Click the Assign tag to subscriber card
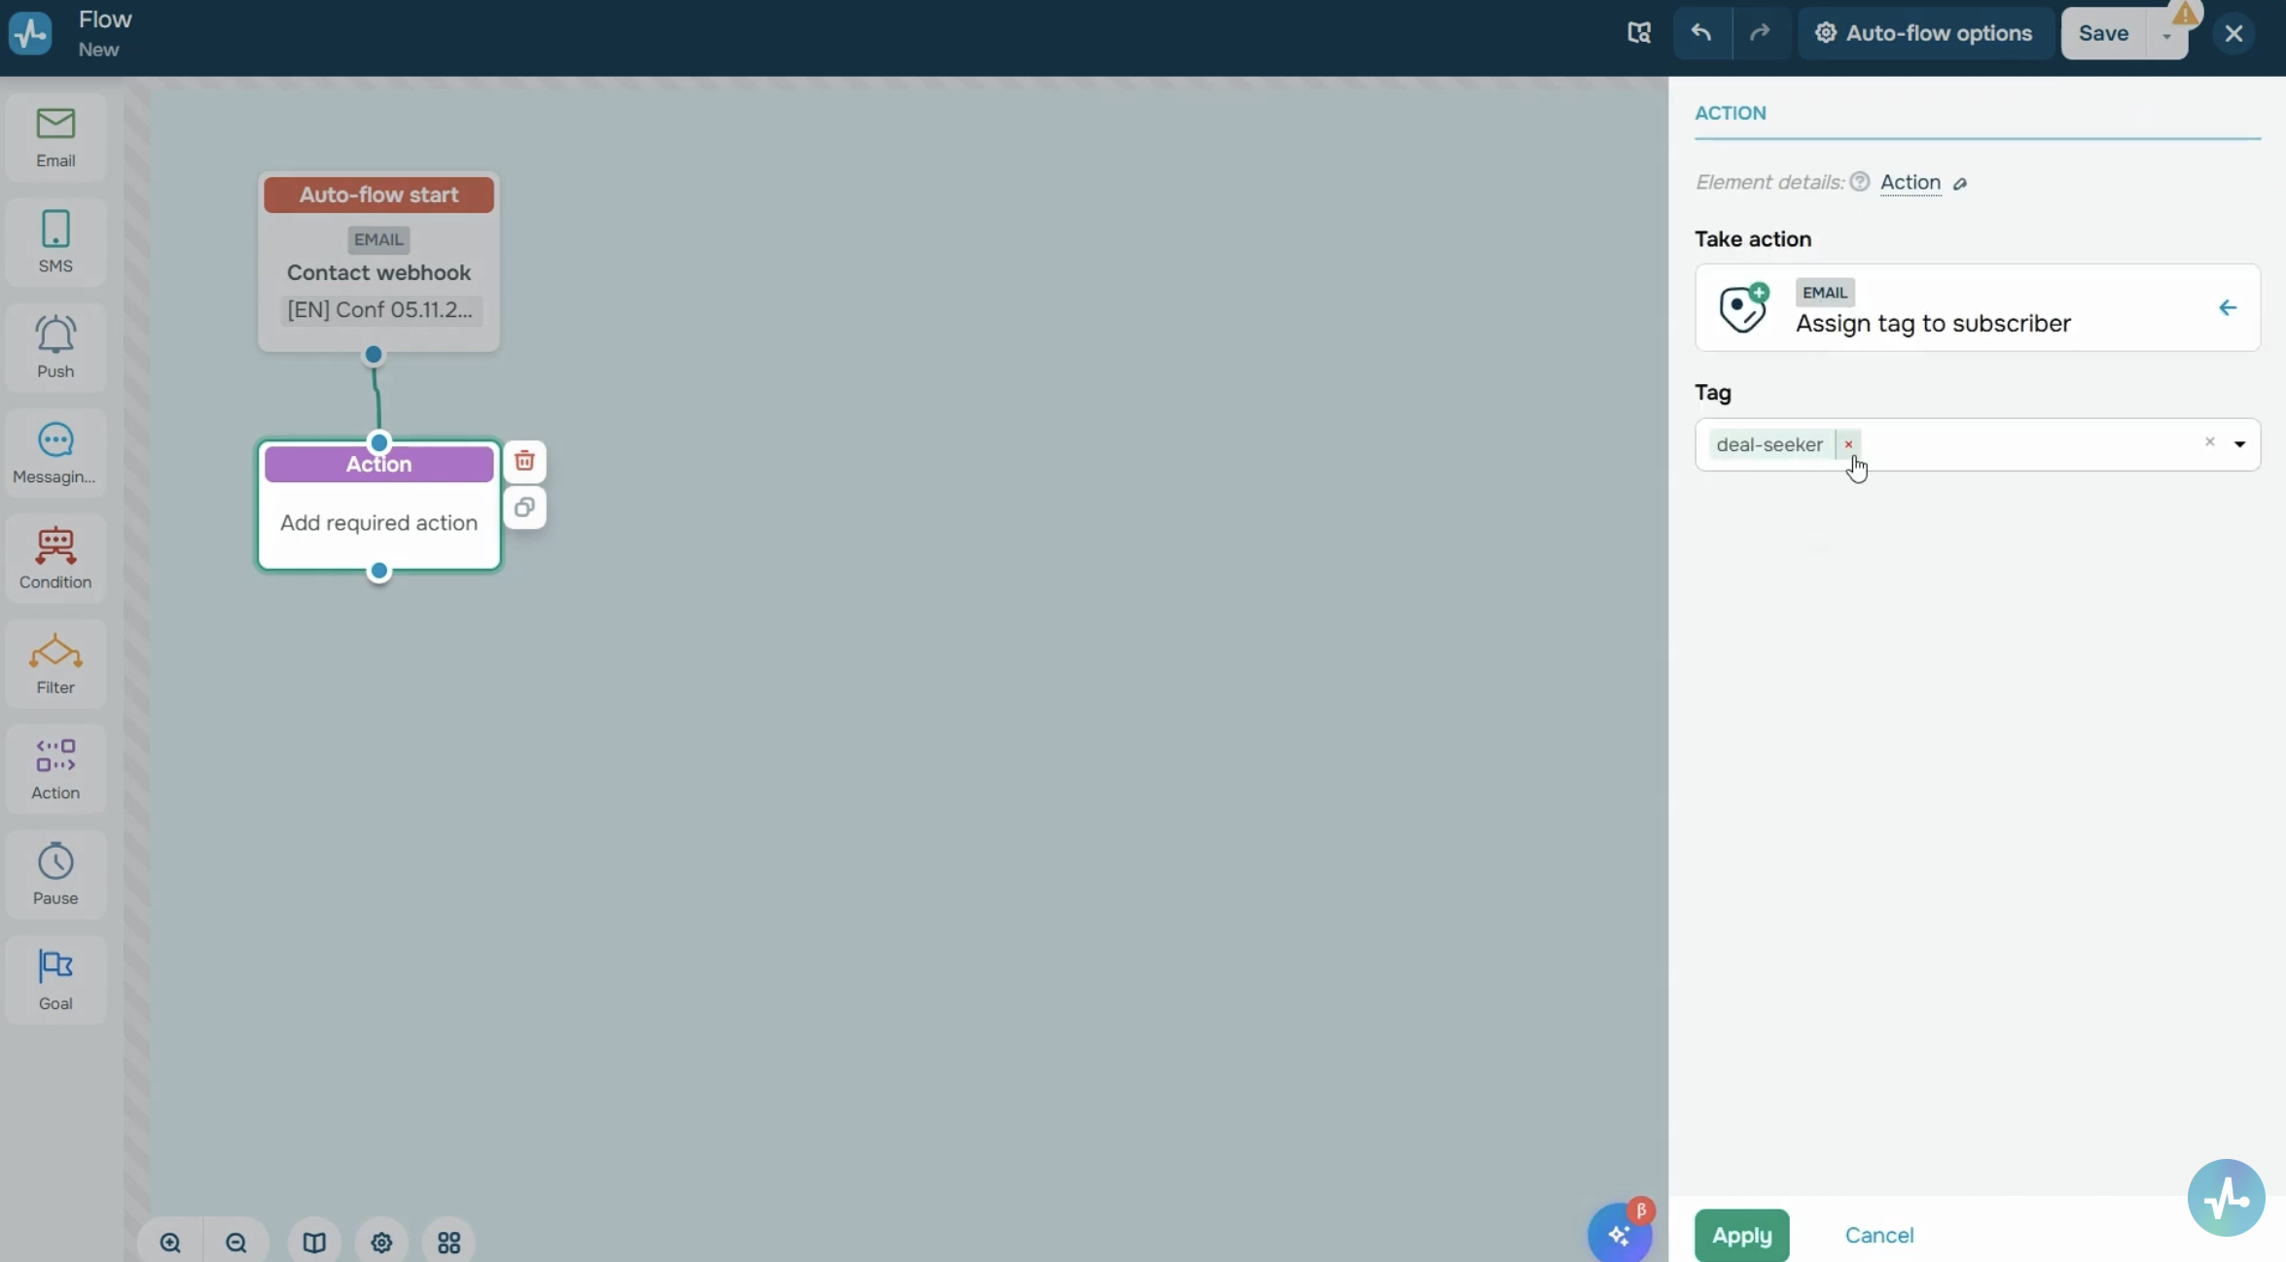Image resolution: width=2286 pixels, height=1262 pixels. pos(1978,307)
